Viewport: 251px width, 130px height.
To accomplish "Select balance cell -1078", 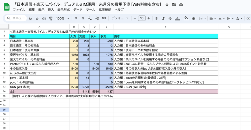I will 106,55.
